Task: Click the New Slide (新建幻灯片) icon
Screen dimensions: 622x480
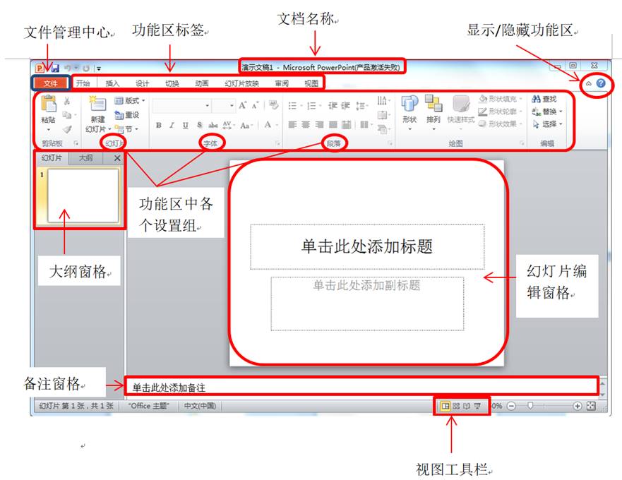Action: 97,105
